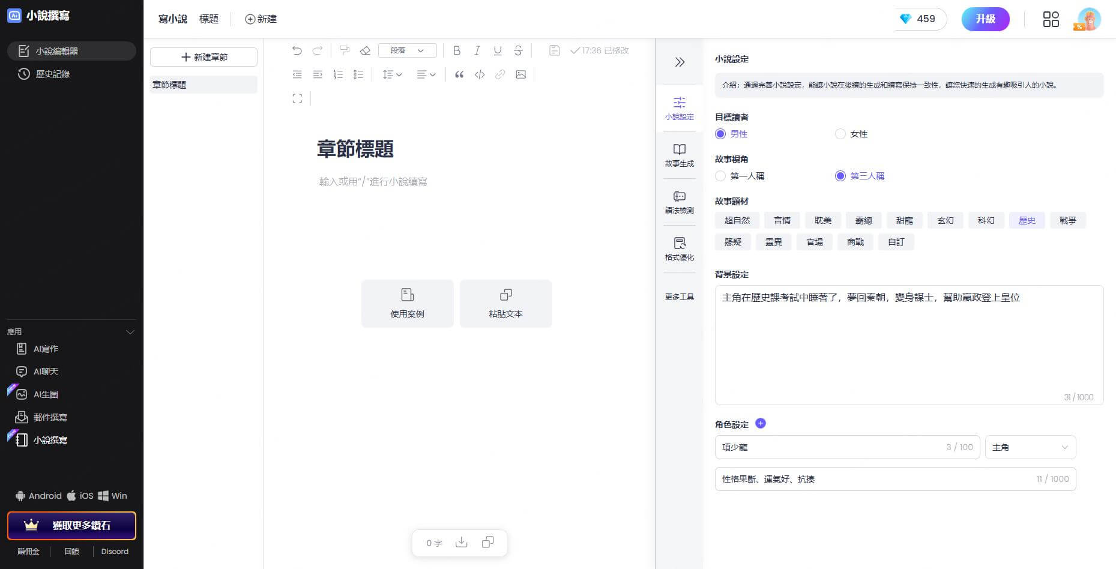
Task: Open the apps grid icon
Action: point(1051,19)
